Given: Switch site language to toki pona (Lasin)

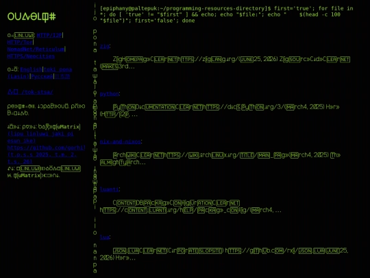Looking at the screenshot, I should (40, 73).
